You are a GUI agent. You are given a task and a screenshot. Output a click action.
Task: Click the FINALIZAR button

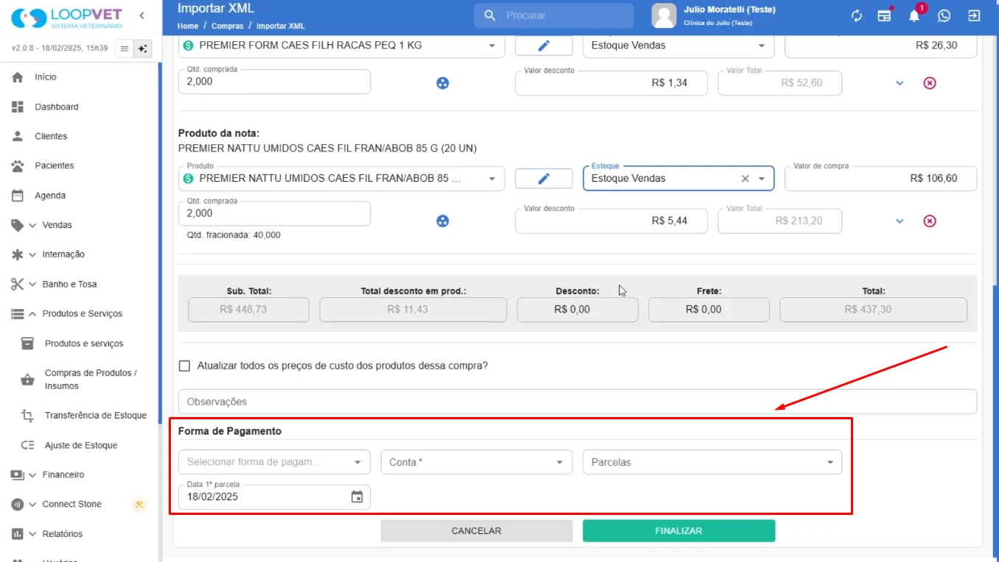coord(679,530)
